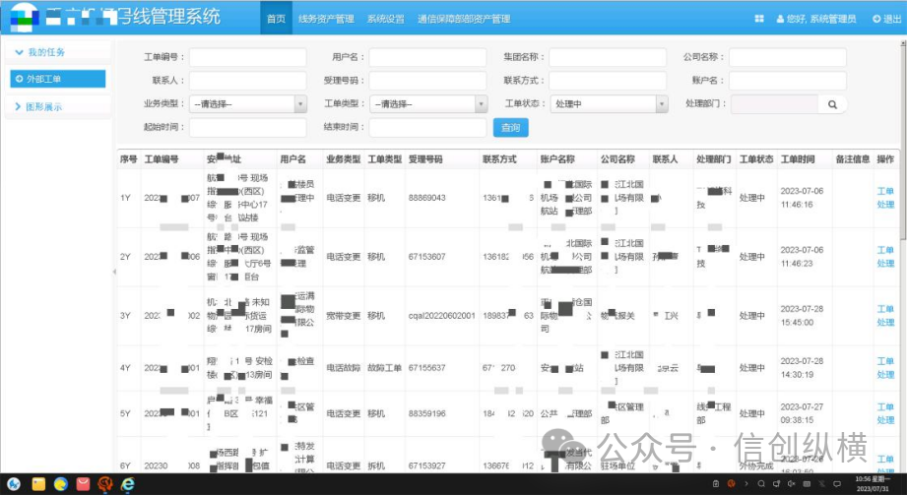Click the 宽带变更 cell in row 3Y
The image size is (907, 496).
click(x=344, y=316)
